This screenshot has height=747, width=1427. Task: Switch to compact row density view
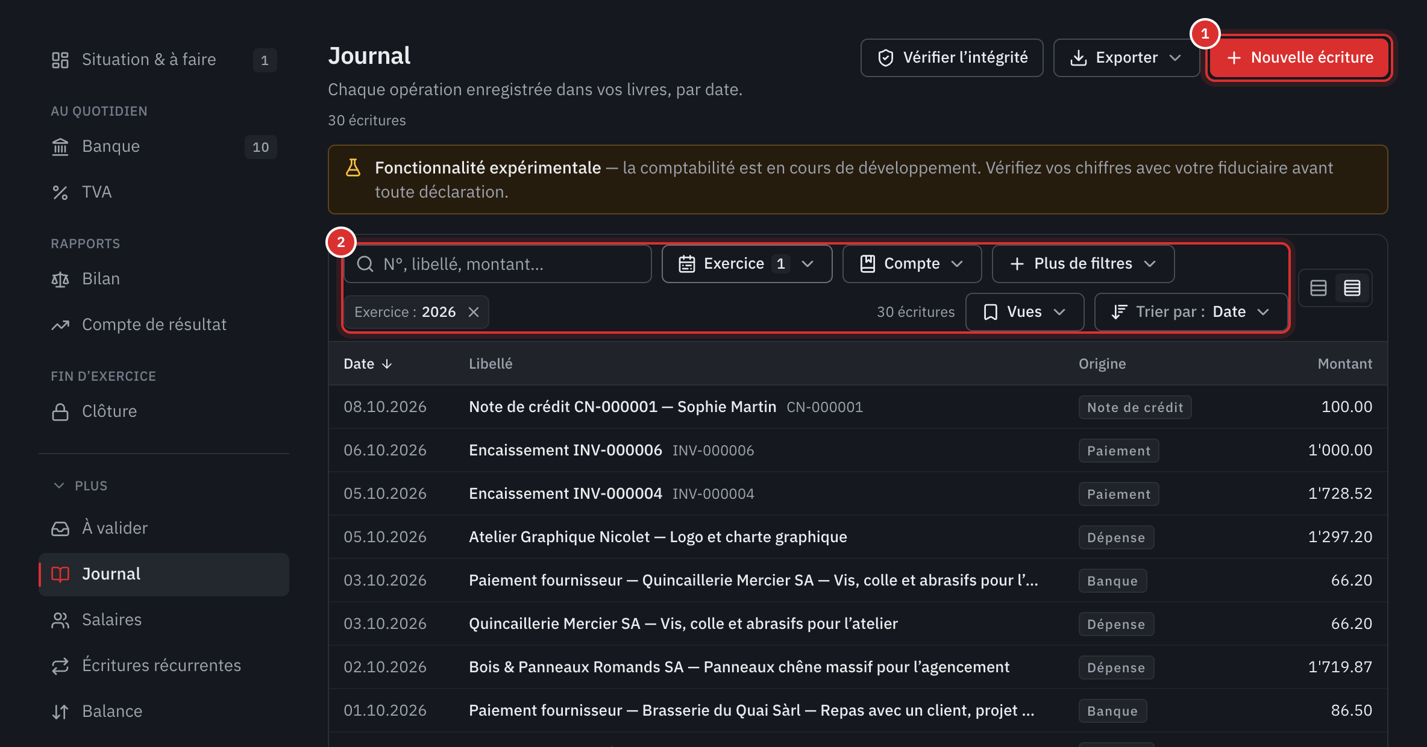1352,288
